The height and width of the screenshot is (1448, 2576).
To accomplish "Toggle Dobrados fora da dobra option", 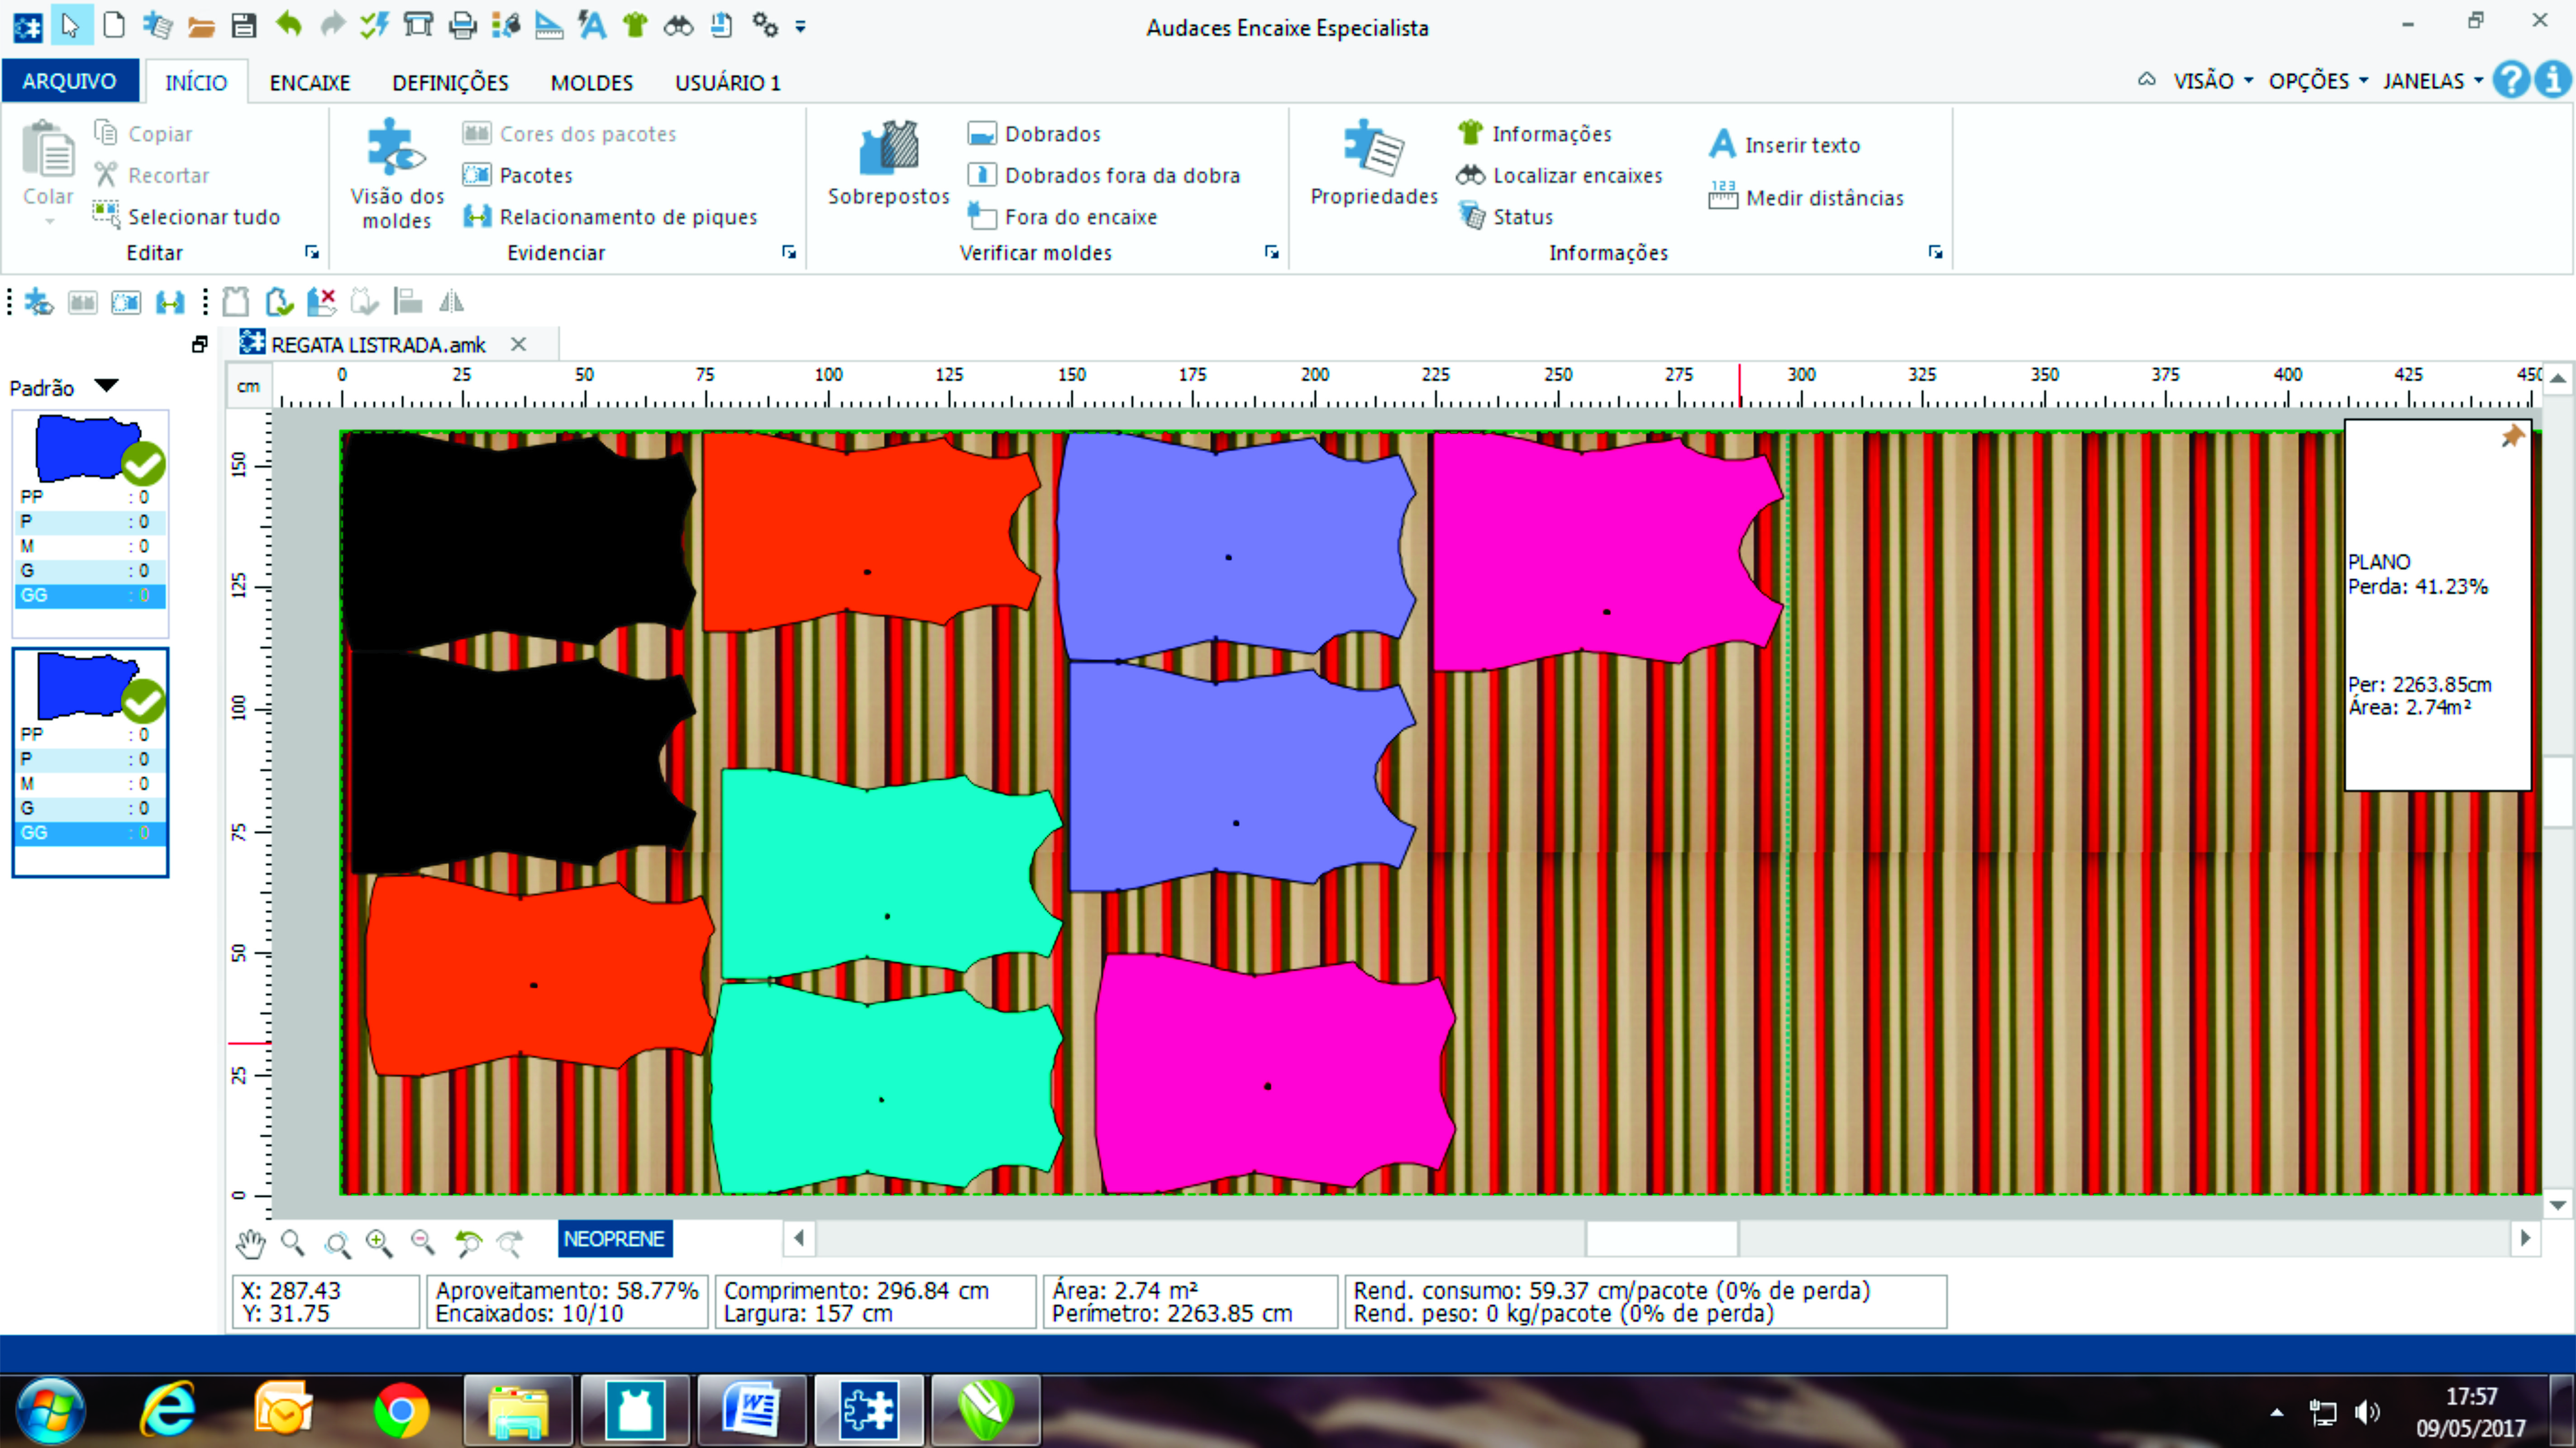I will [1104, 175].
